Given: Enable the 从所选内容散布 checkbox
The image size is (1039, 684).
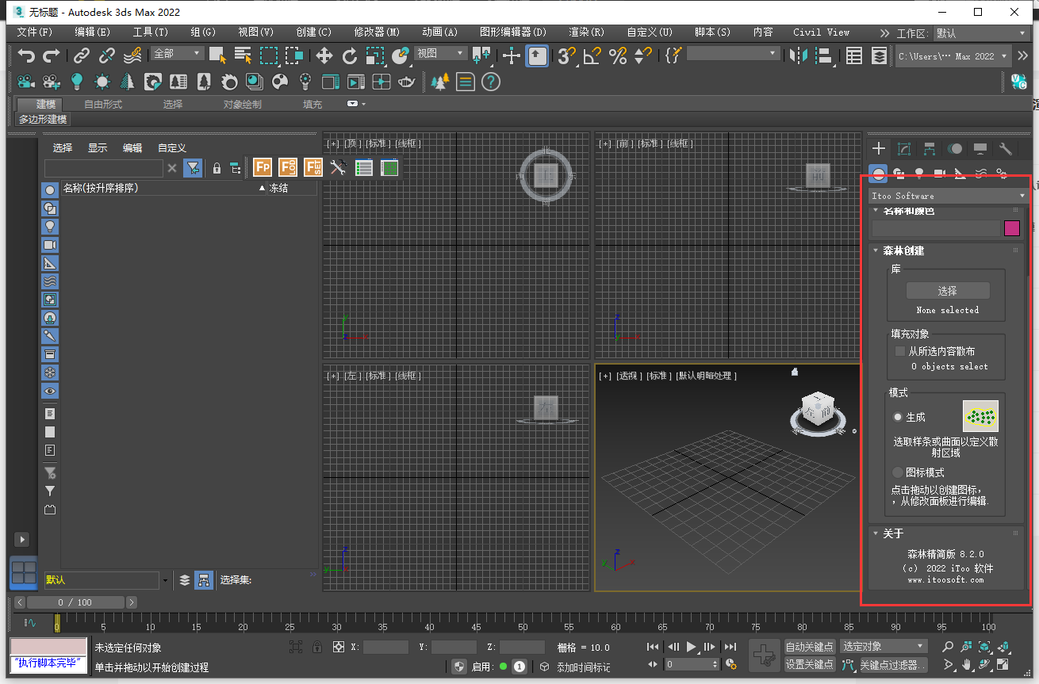Looking at the screenshot, I should (x=900, y=351).
